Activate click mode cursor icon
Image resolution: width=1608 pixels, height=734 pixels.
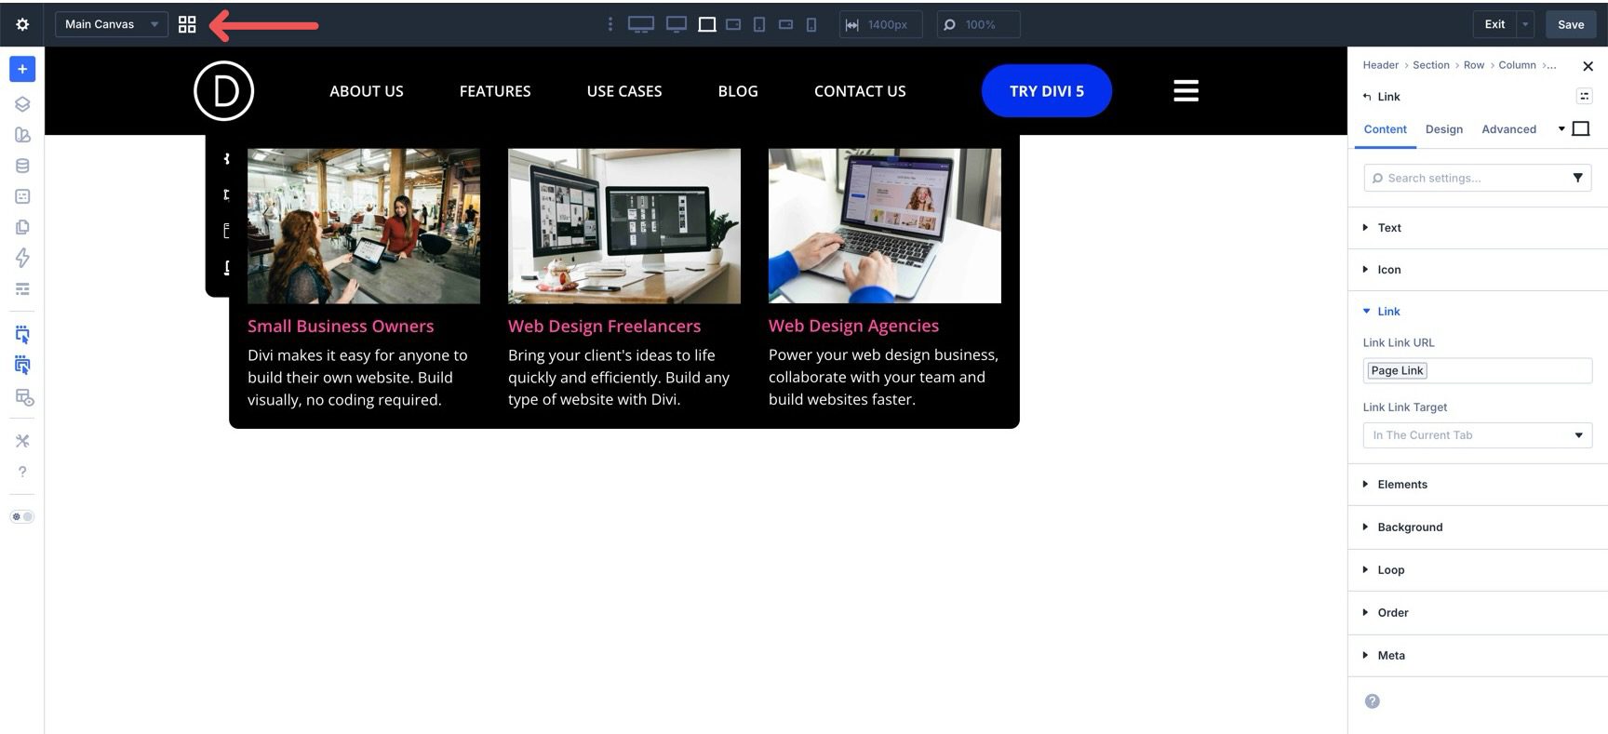(22, 334)
